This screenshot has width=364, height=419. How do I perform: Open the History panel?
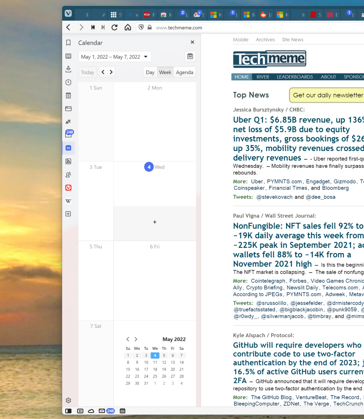tap(68, 82)
